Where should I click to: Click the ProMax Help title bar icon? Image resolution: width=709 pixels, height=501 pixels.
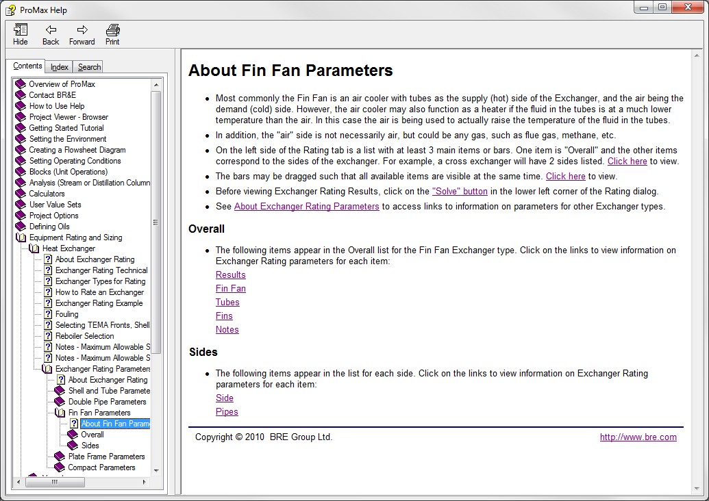pos(10,10)
